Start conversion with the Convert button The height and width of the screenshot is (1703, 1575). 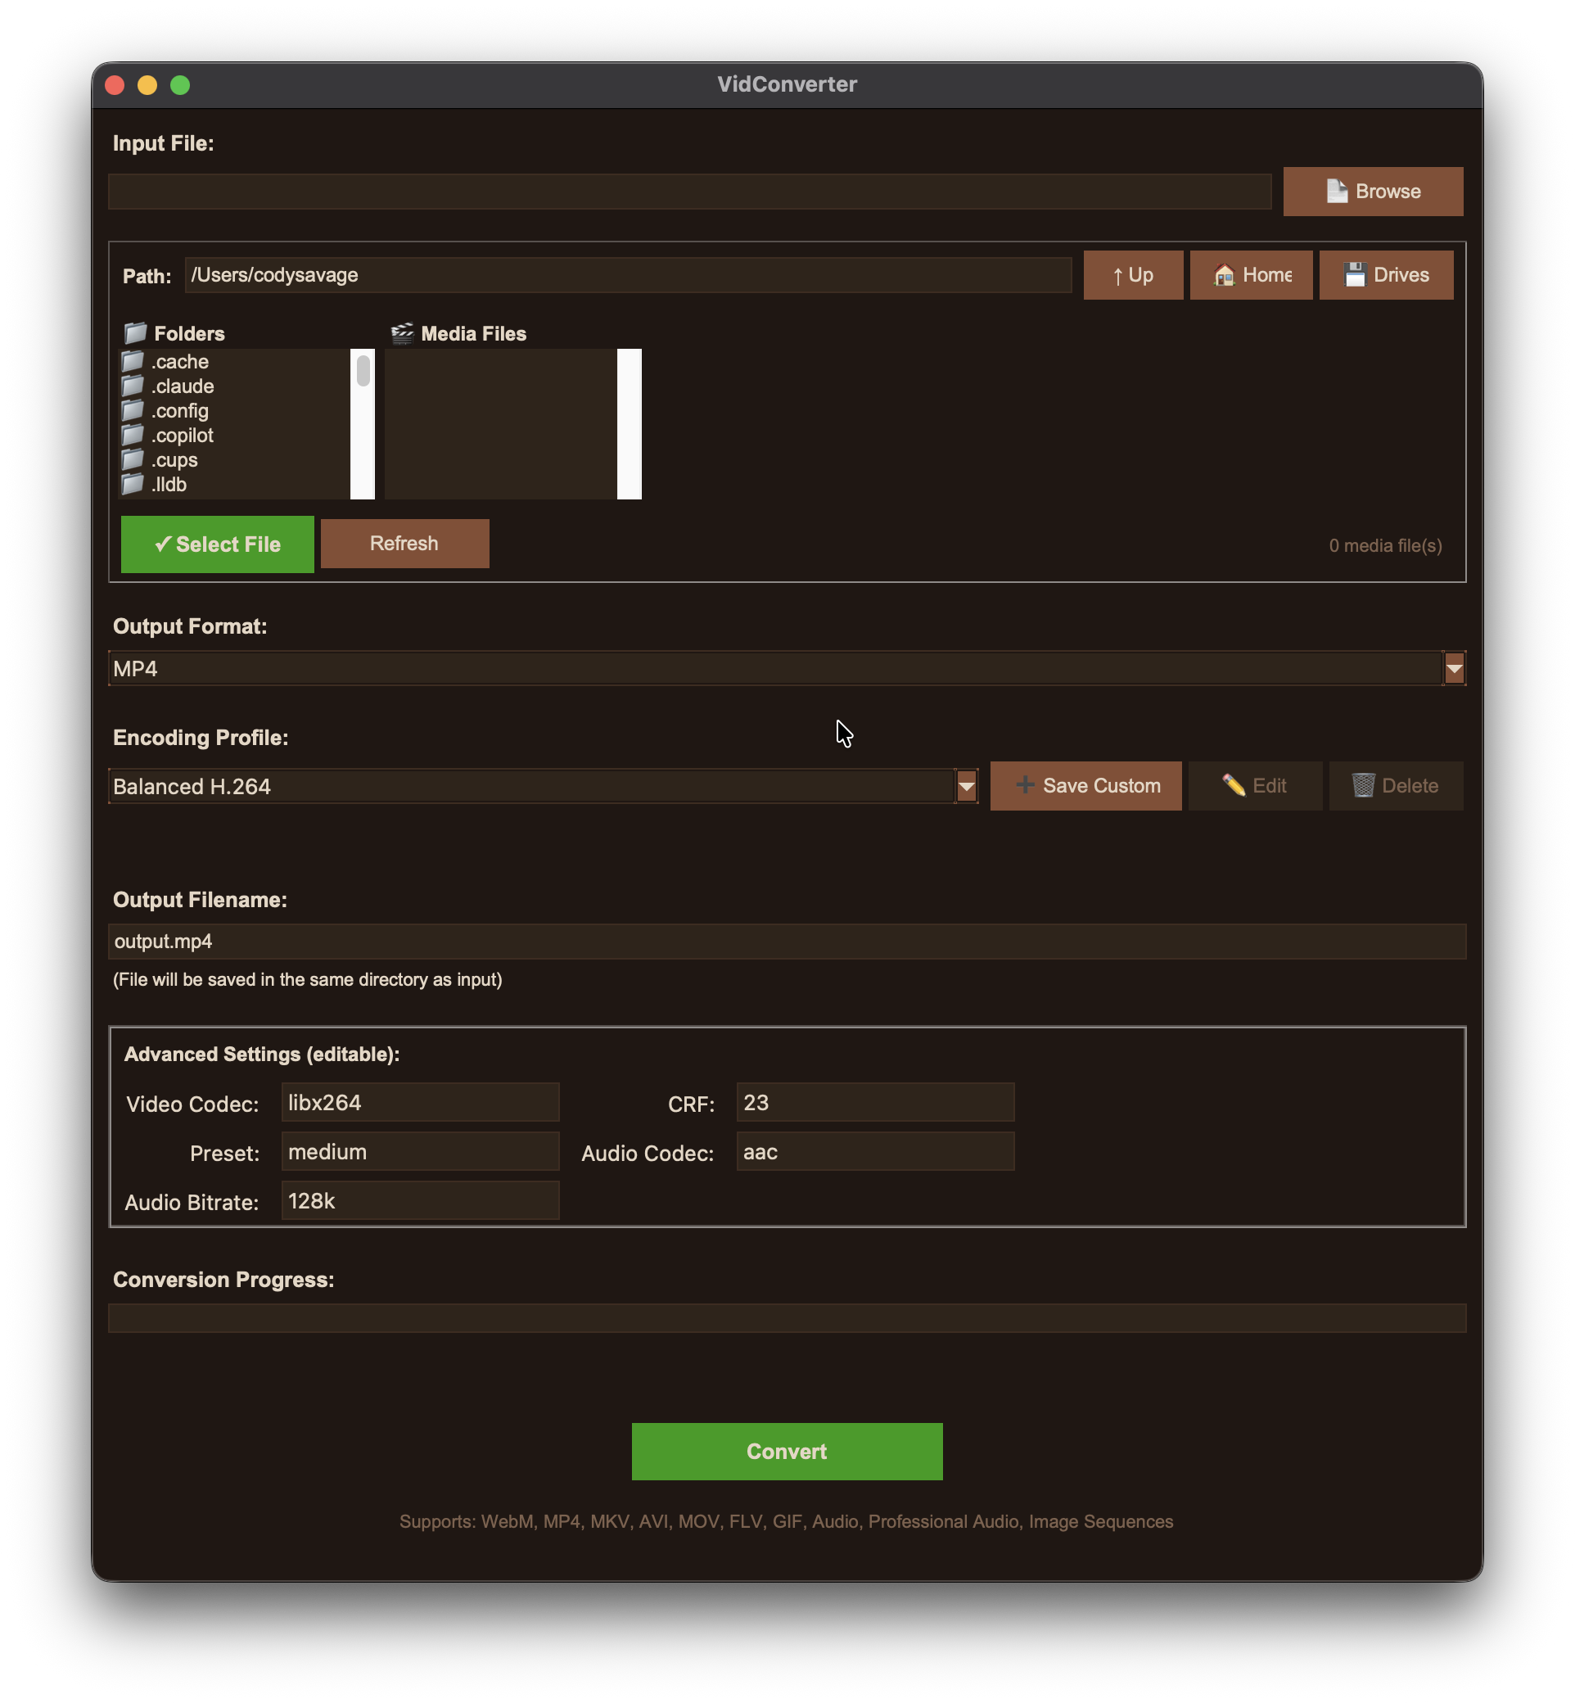(x=787, y=1452)
